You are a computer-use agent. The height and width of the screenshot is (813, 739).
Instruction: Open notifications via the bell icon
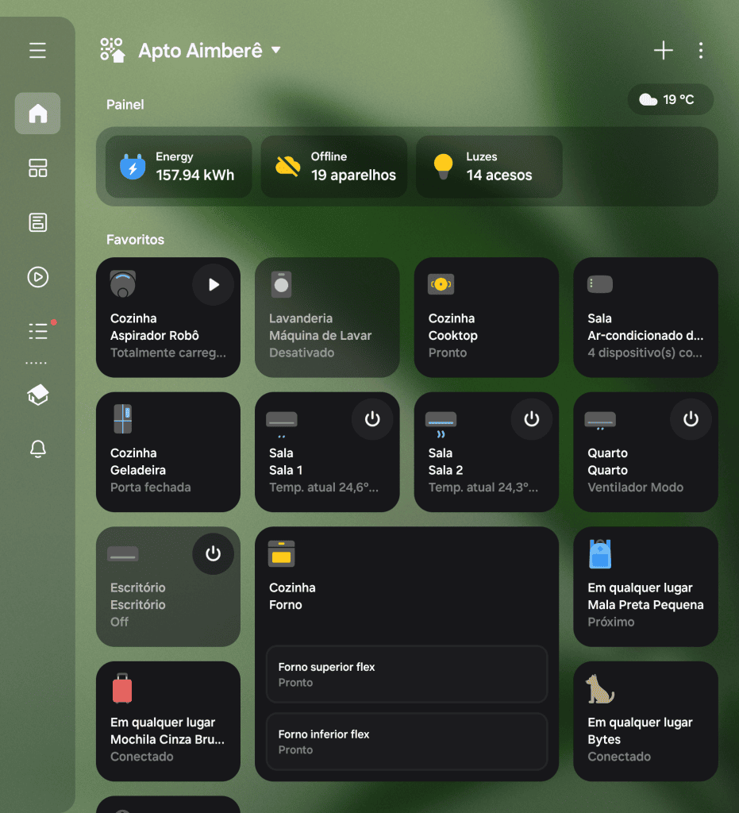click(37, 449)
